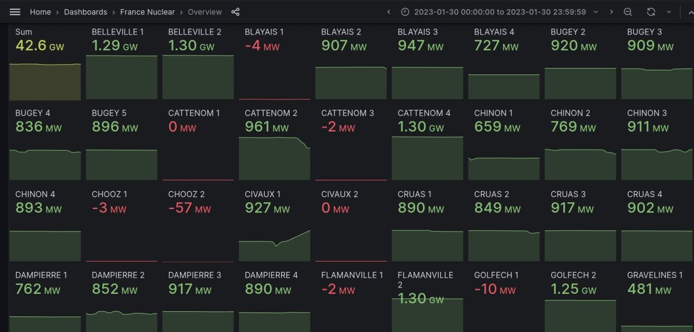
Task: Open the Dashboards breadcrumb link
Action: (86, 12)
